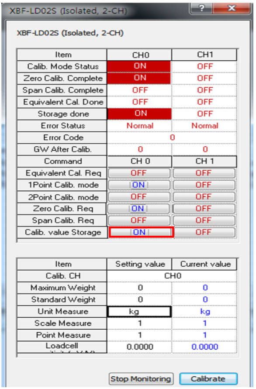The image size is (256, 389).
Task: Edit Scale Measure setting value
Action: click(139, 323)
